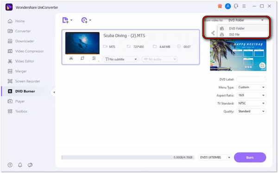
Task: Open the effects list icon under thumbnail
Action: [x=94, y=58]
